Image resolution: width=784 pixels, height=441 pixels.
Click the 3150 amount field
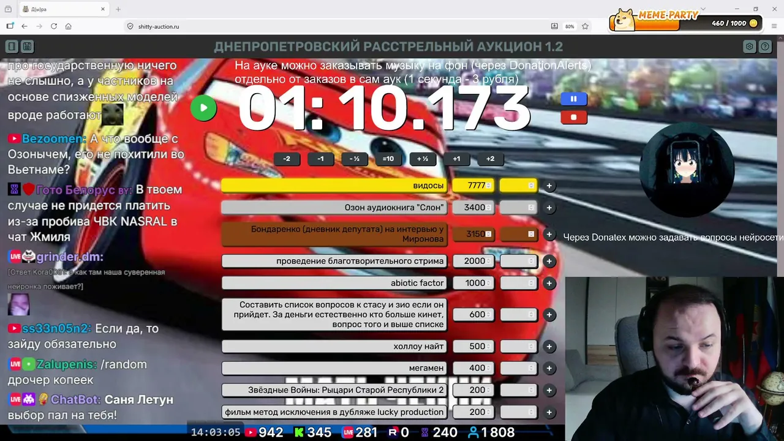pos(473,234)
